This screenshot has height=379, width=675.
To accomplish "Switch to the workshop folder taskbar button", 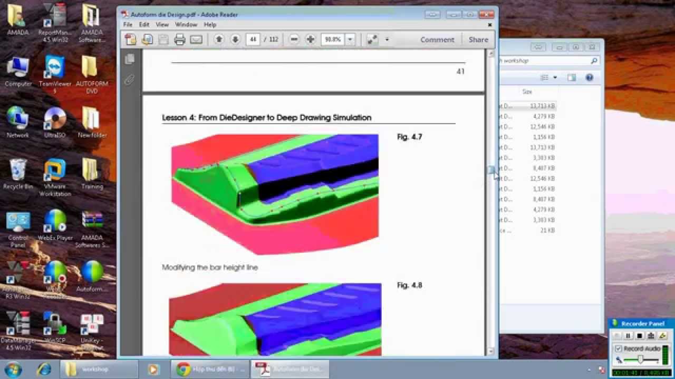I will click(99, 369).
